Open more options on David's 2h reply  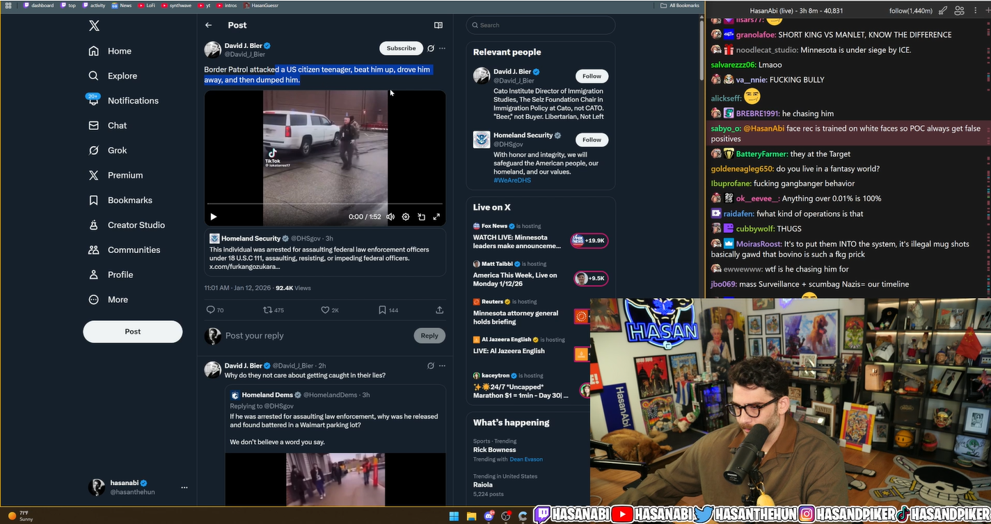442,366
